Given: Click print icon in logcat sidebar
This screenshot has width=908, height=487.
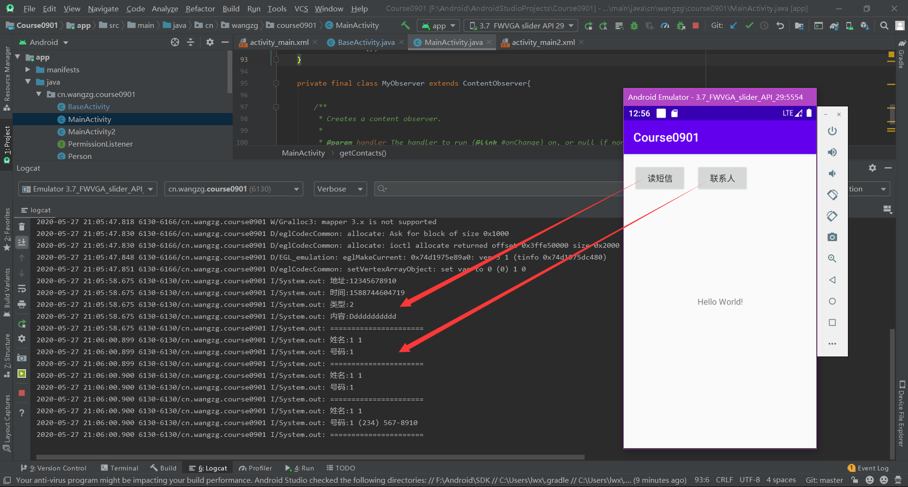Looking at the screenshot, I should (x=22, y=304).
